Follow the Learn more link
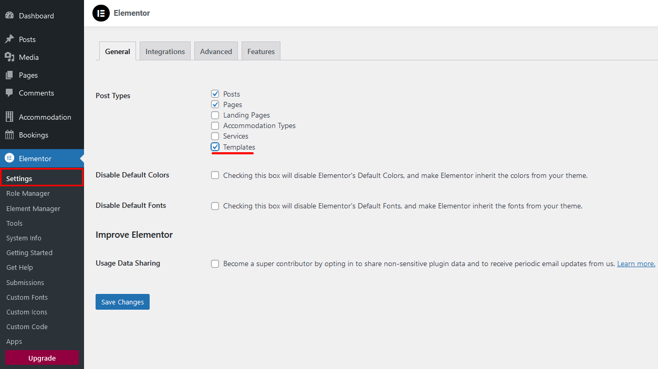658x369 pixels. click(636, 263)
